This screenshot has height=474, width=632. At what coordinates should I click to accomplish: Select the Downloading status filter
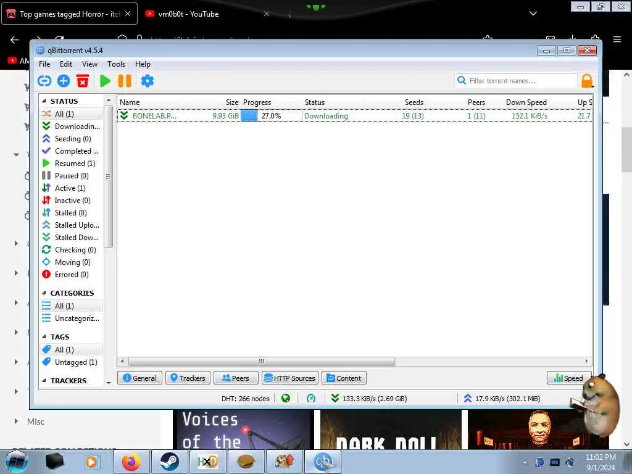point(72,126)
